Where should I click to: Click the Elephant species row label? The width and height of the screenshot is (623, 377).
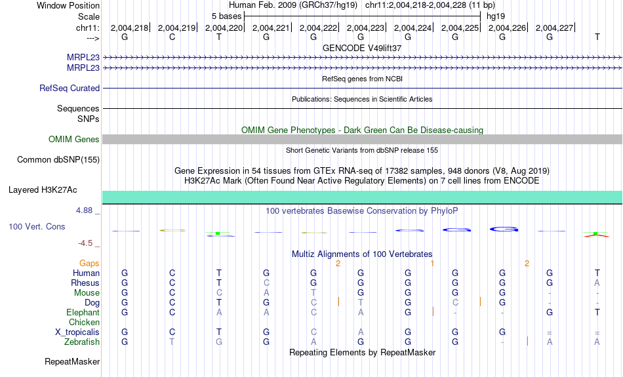coord(83,312)
